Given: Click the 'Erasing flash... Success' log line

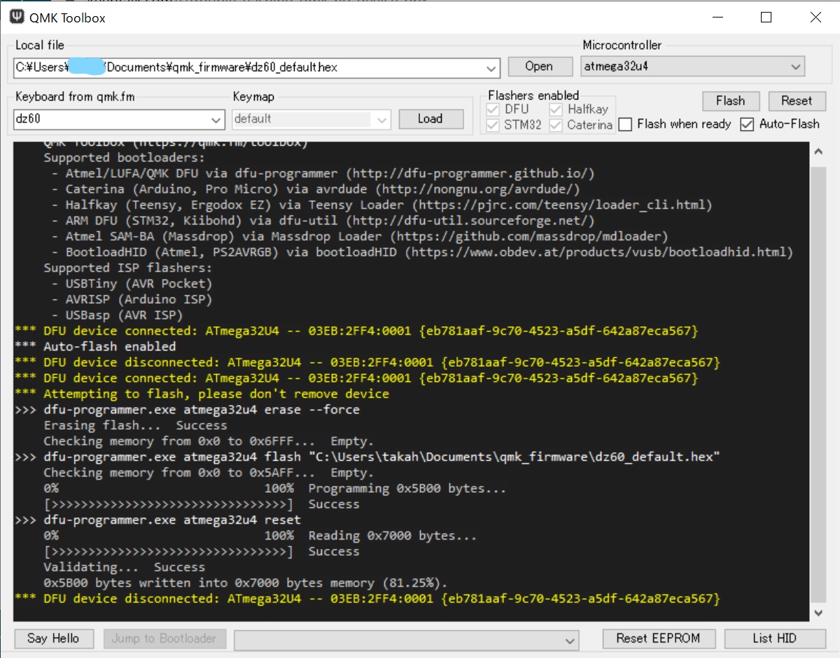Looking at the screenshot, I should point(135,426).
